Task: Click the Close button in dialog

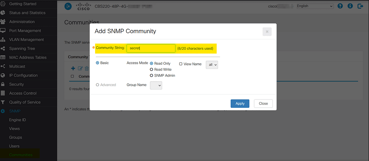Action: 263,103
